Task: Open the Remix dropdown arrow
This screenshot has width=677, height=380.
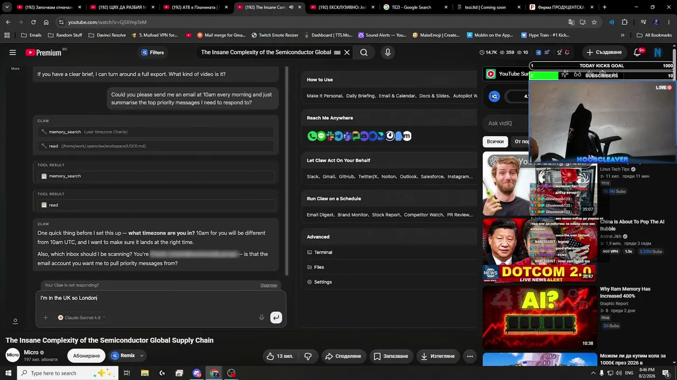Action: click(142, 356)
